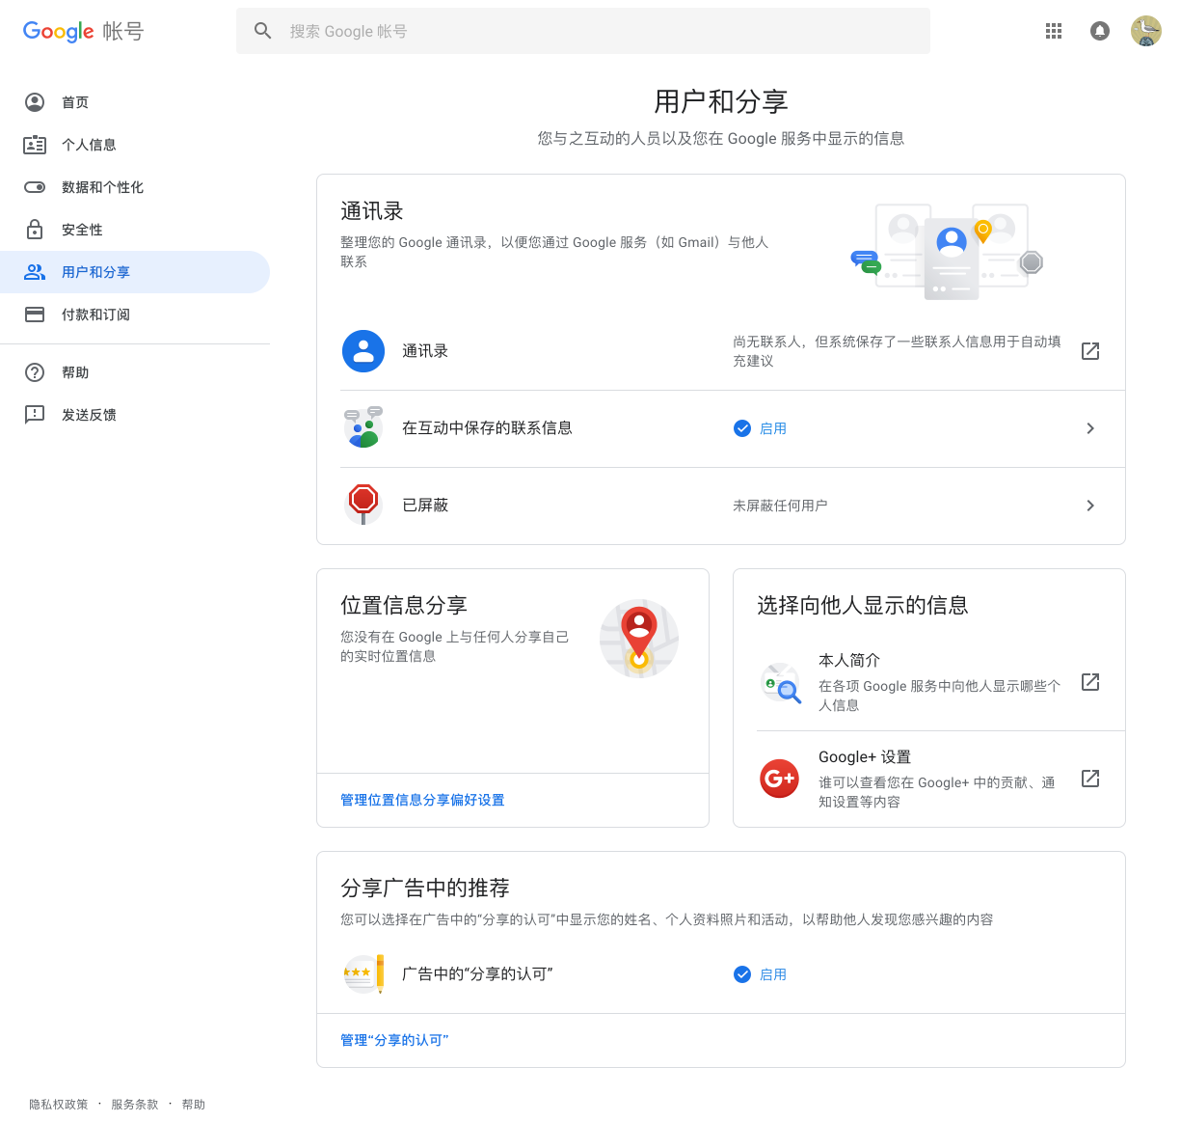Viewport: 1181px width, 1122px height.
Task: Click the blue checkmark beside 启用 in contacts
Action: coord(742,428)
